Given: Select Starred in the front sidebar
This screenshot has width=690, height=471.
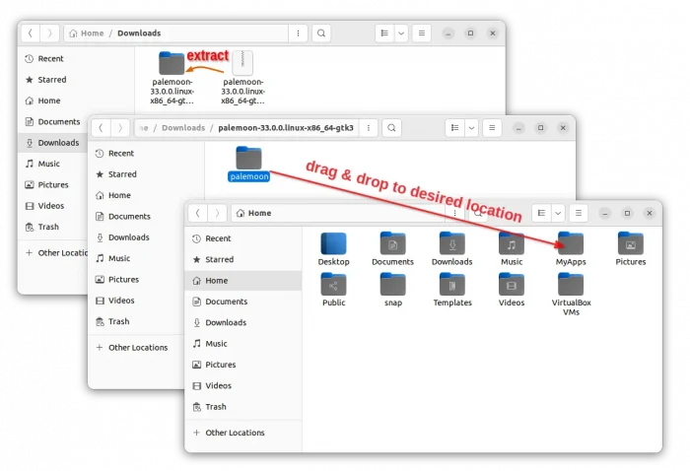Looking at the screenshot, I should [x=219, y=259].
